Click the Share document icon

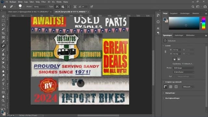pyautogui.click(x=205, y=6)
